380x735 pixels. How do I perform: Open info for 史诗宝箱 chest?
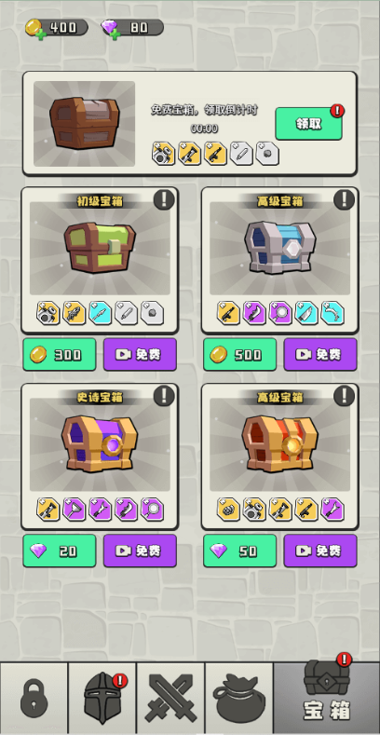[164, 396]
